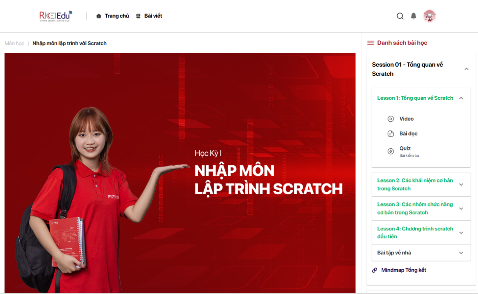Toggle the Danh sách bài học hamburger icon
The width and height of the screenshot is (478, 294).
(x=371, y=43)
